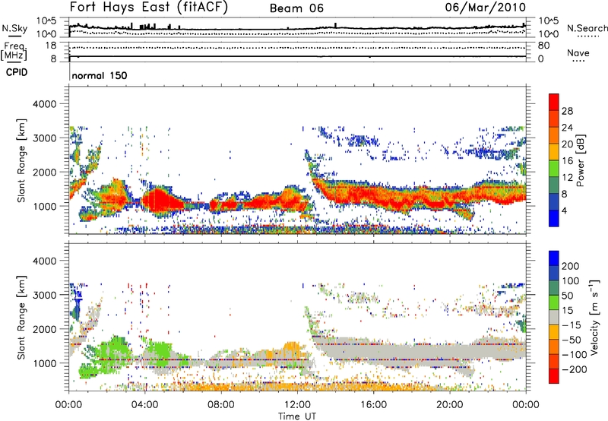Pick the red top segment of power colorbar

click(x=554, y=103)
